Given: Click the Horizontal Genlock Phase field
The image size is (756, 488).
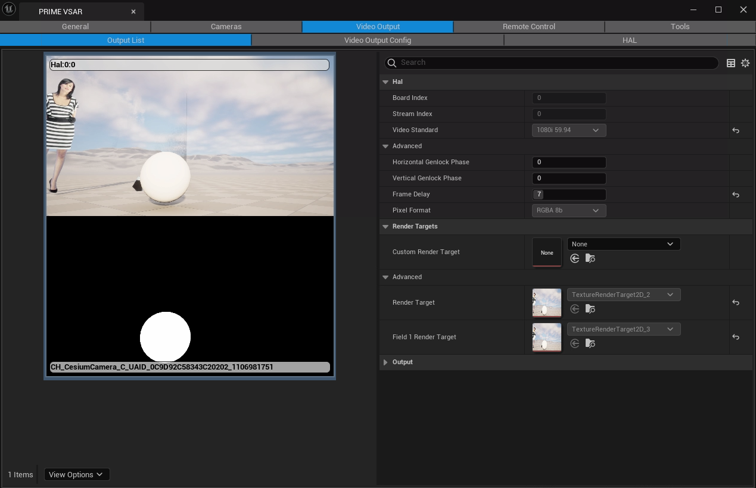Looking at the screenshot, I should [x=569, y=162].
